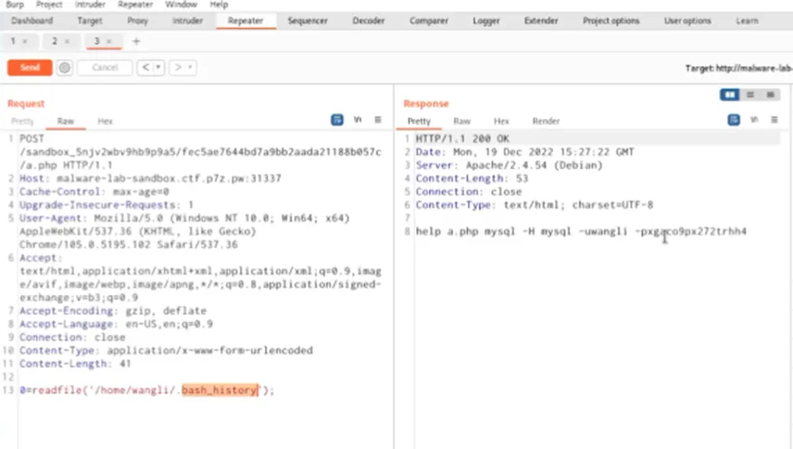Open the User options tab

tap(687, 21)
